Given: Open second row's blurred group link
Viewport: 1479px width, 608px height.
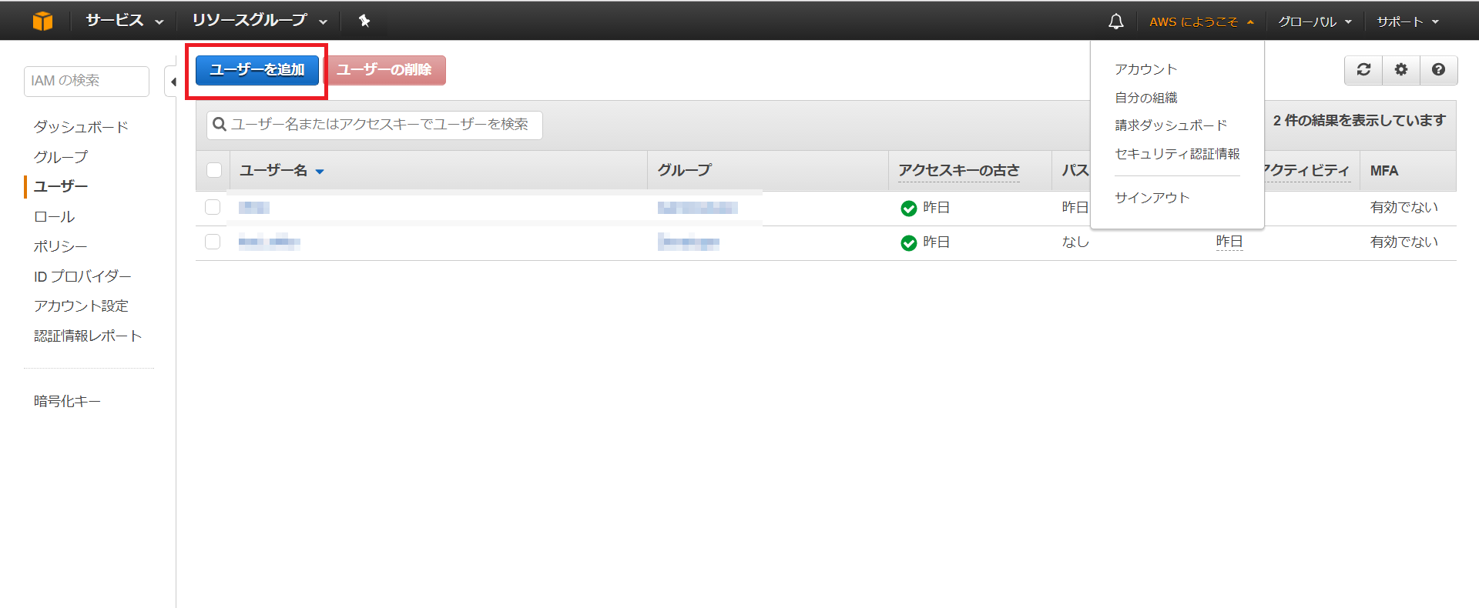Looking at the screenshot, I should click(688, 242).
